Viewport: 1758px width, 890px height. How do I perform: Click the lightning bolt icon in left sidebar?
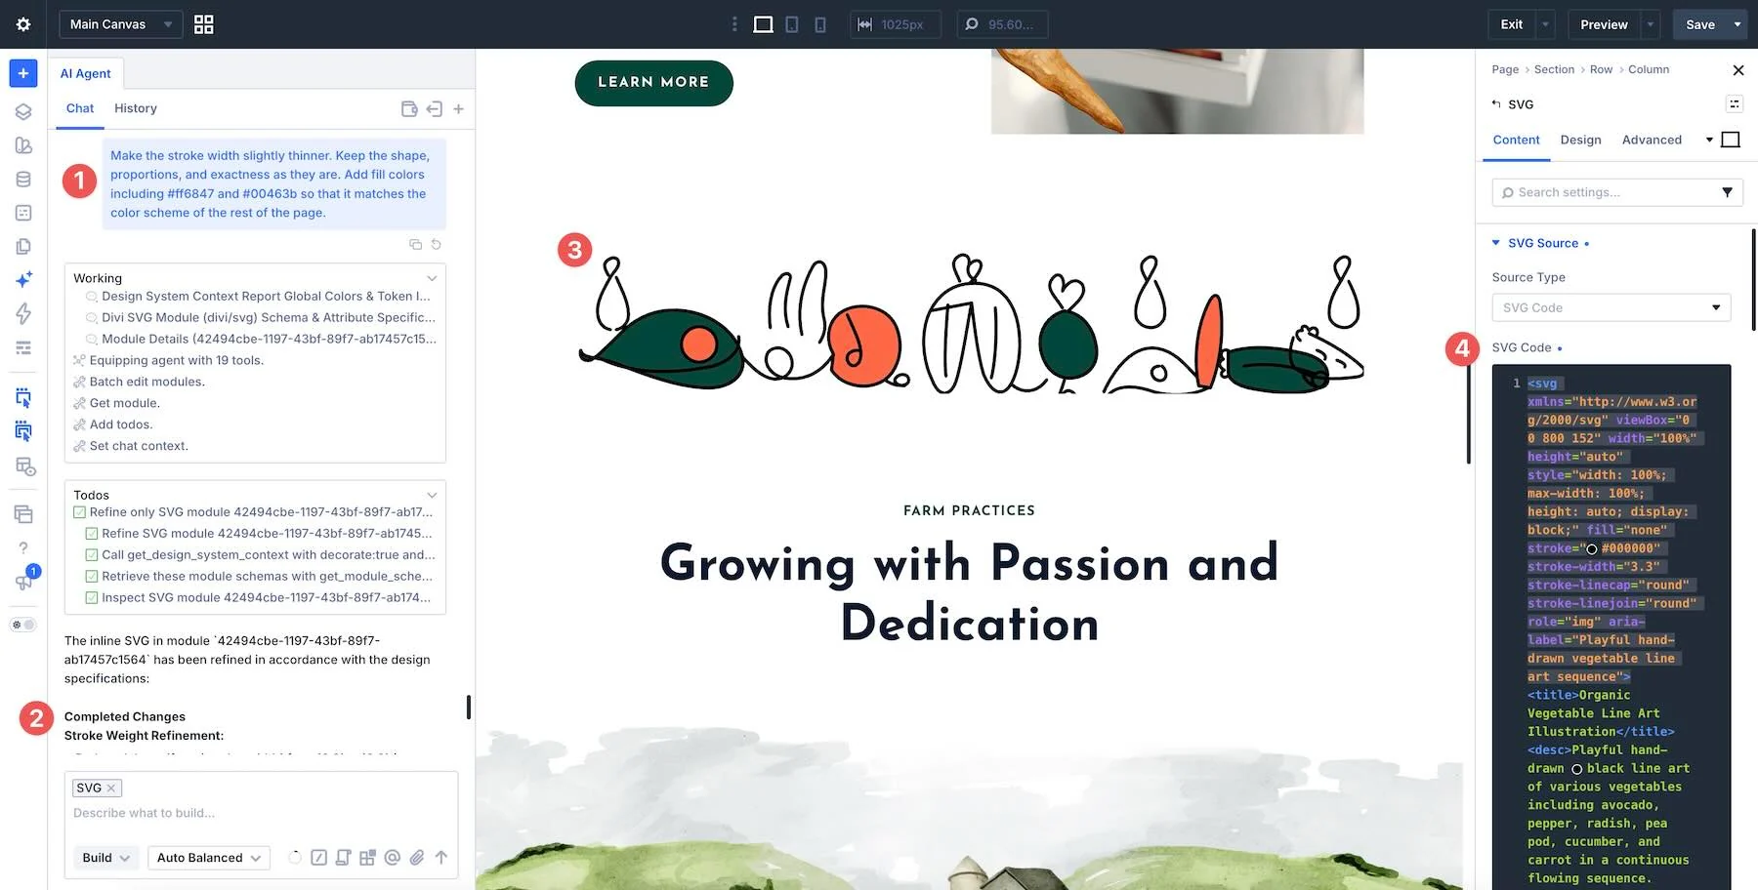click(x=23, y=313)
